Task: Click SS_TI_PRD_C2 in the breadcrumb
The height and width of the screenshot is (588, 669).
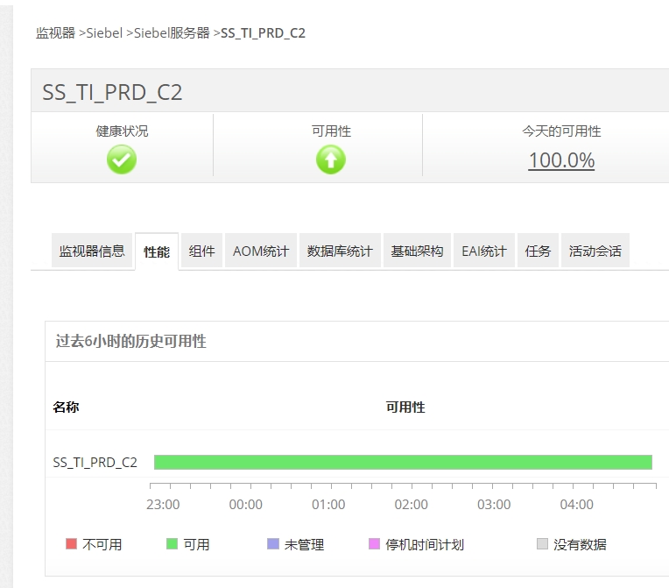Action: pos(263,33)
